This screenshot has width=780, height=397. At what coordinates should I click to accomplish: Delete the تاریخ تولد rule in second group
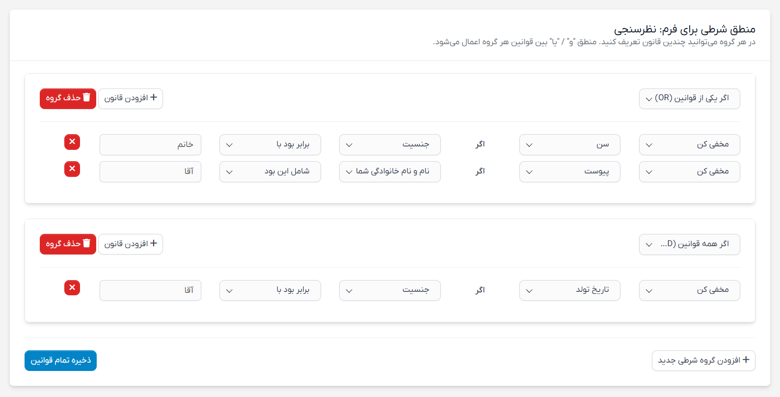(72, 288)
